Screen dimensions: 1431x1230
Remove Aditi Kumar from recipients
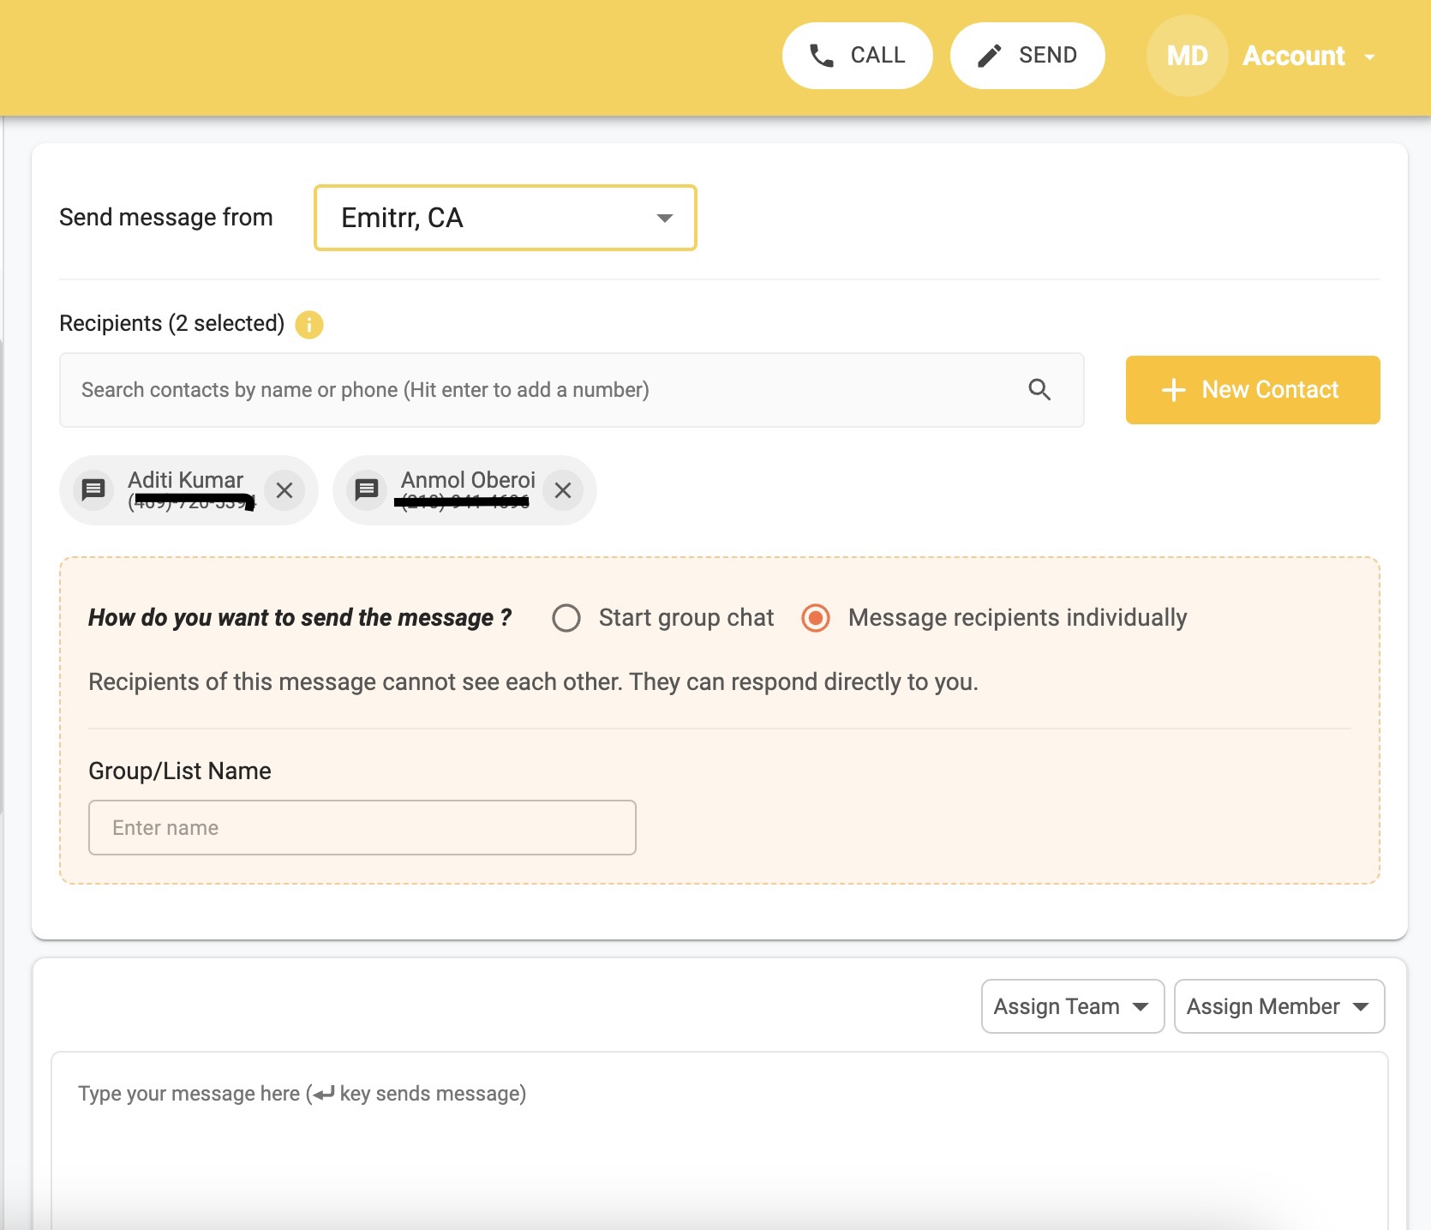[x=284, y=490]
